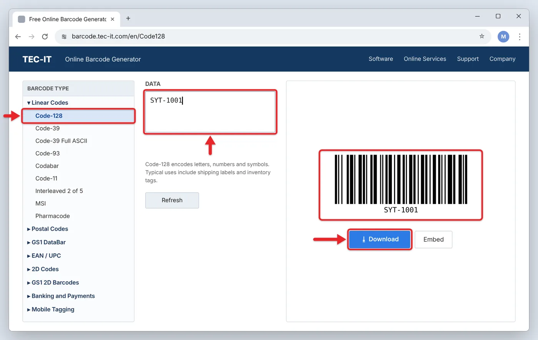The height and width of the screenshot is (340, 538).
Task: Open the Chrome three-dot menu
Action: [520, 36]
